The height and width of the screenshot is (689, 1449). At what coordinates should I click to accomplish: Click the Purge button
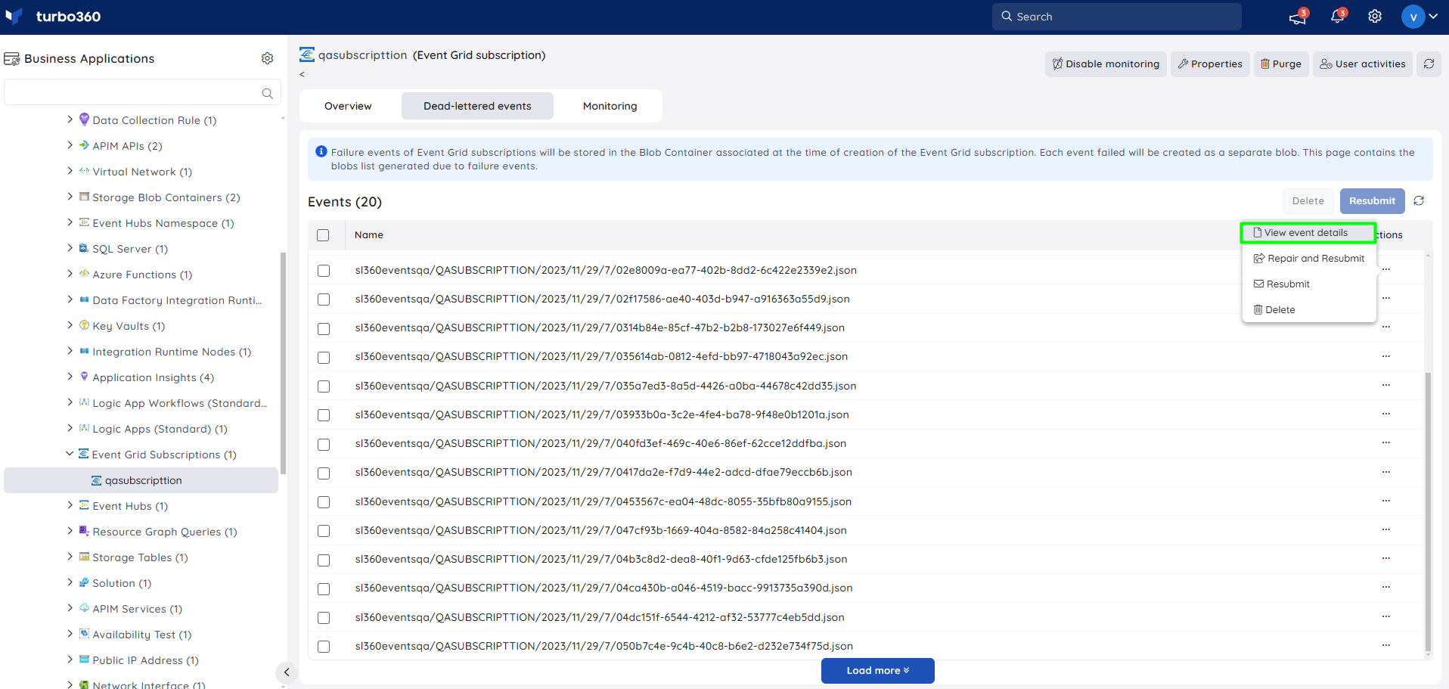(1281, 64)
